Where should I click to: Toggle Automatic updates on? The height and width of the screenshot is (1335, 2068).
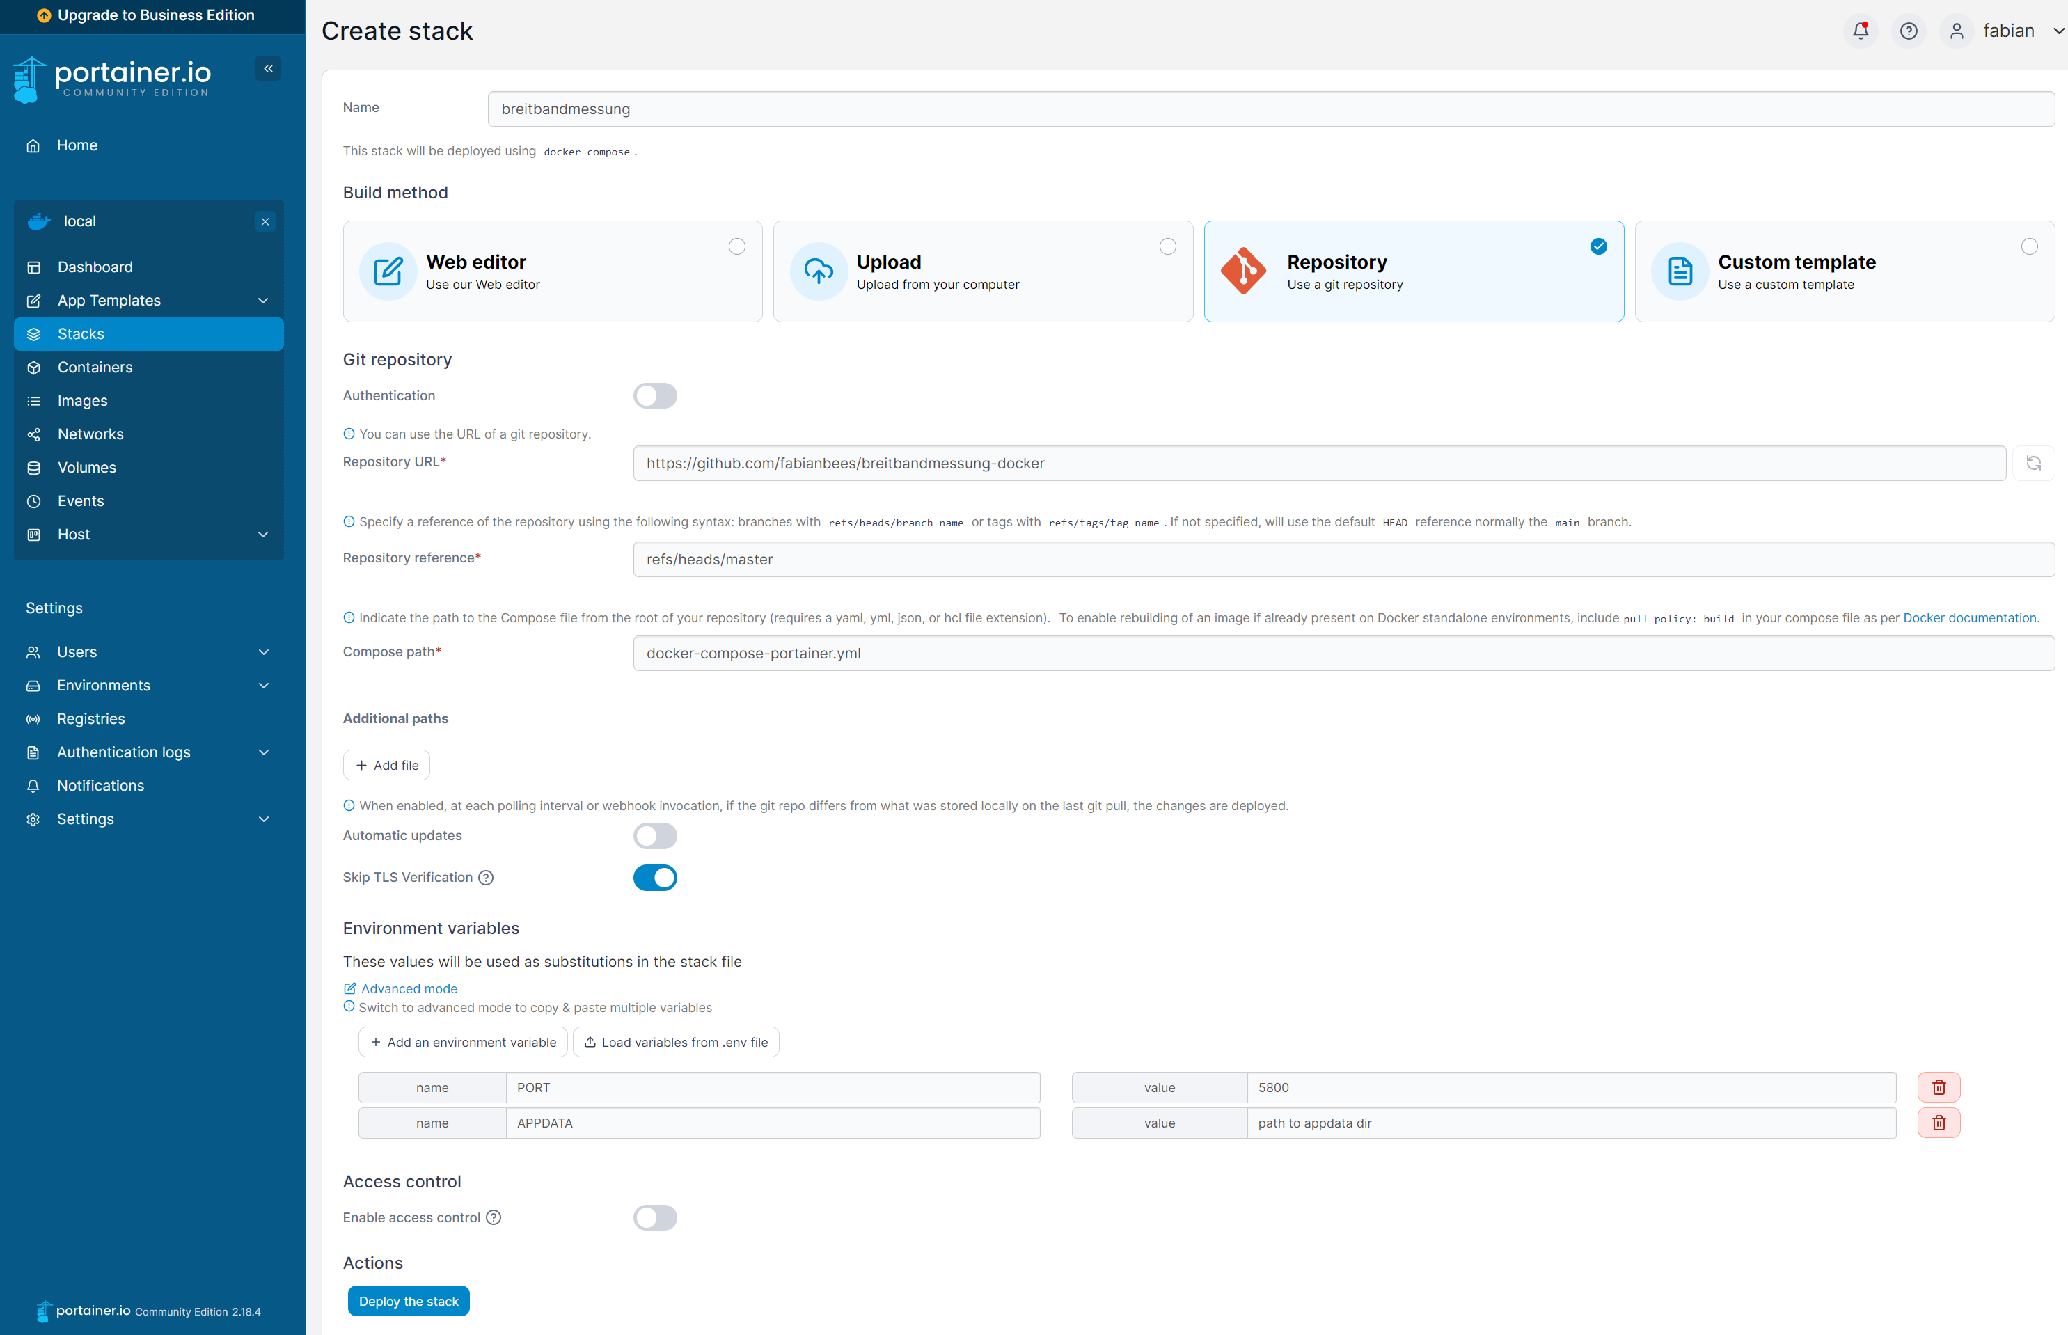pos(654,836)
